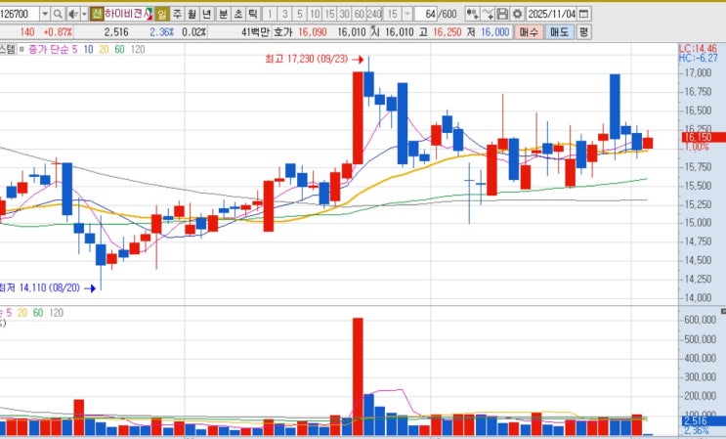The image size is (726, 439).
Task: Click the 매수 buy button
Action: (529, 32)
